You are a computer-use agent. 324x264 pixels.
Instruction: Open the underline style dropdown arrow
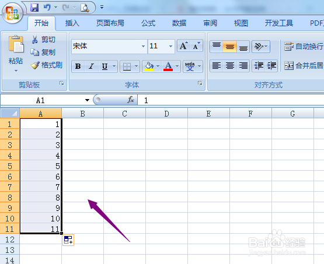114,66
